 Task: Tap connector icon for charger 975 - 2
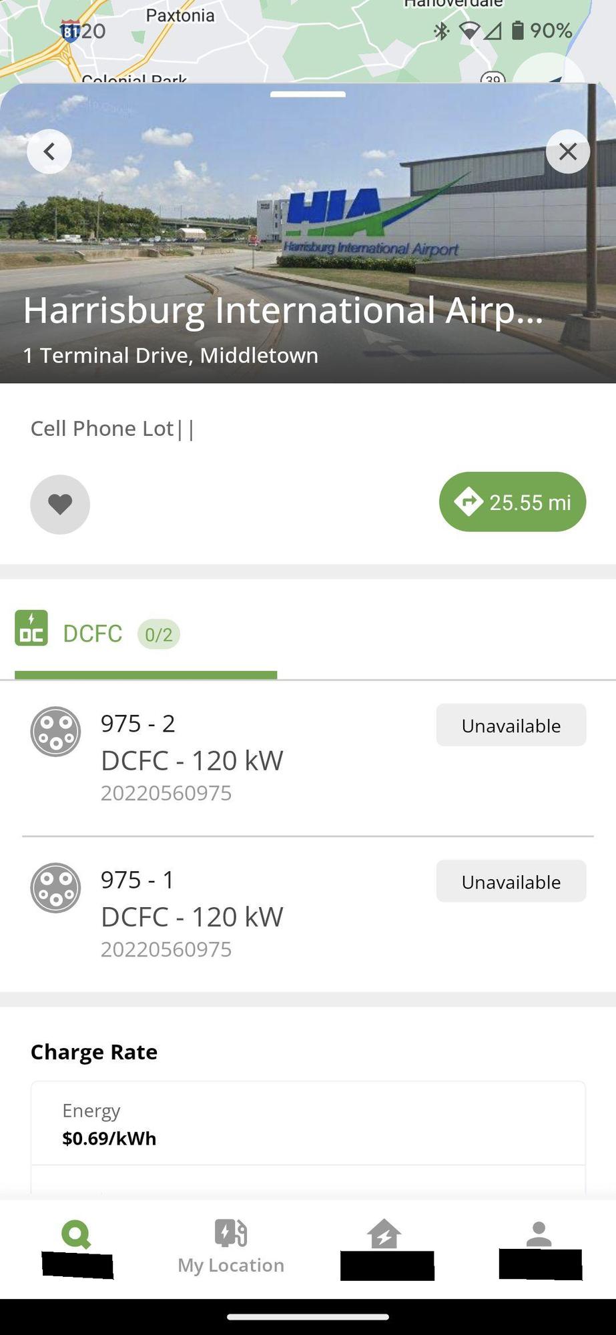click(x=55, y=732)
